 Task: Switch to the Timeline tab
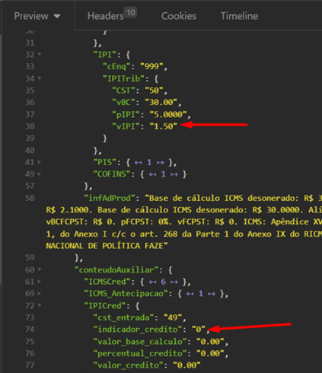[239, 16]
